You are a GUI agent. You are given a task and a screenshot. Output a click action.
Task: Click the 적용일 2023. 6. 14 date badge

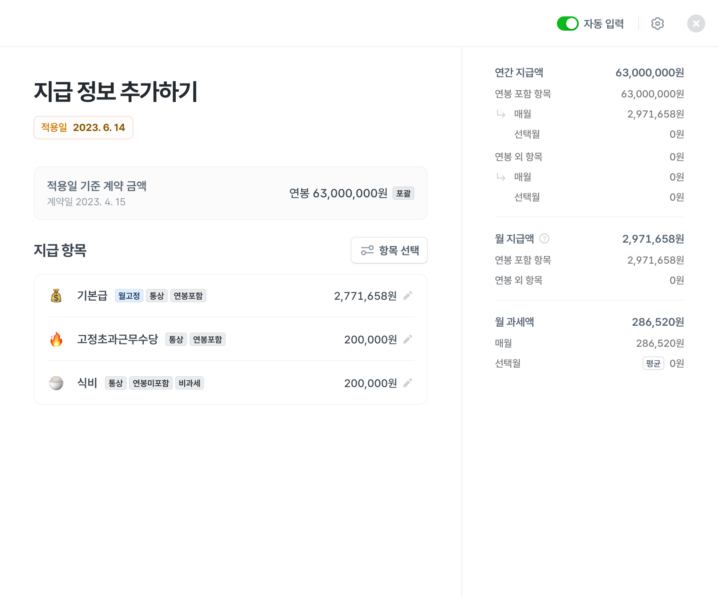[83, 128]
